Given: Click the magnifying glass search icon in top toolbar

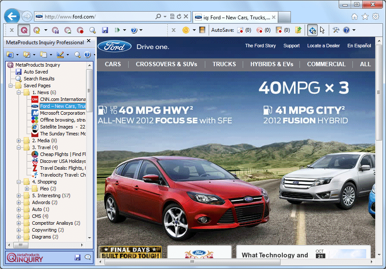Looking at the screenshot, I should (x=93, y=30).
